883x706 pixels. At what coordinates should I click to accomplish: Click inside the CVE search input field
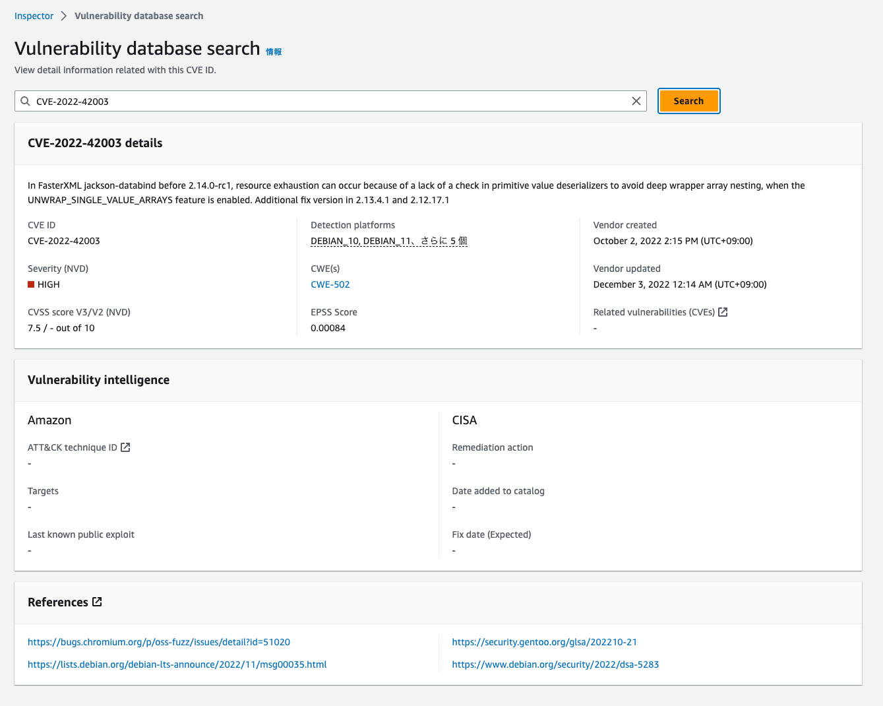point(330,101)
